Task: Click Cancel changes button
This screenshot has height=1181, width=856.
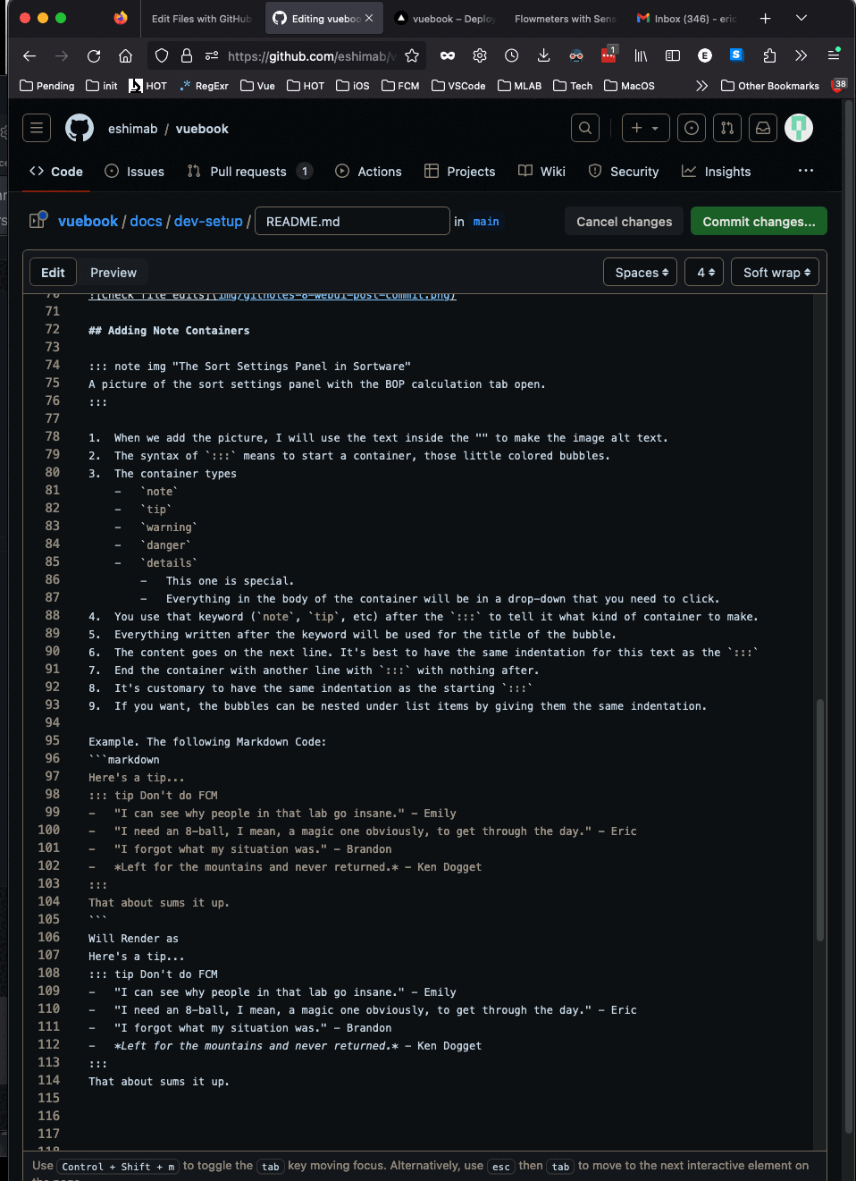Action: [x=625, y=221]
